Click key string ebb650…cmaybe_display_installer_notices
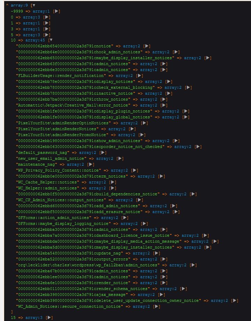Viewport: 251px width, 321px height. (96, 58)
